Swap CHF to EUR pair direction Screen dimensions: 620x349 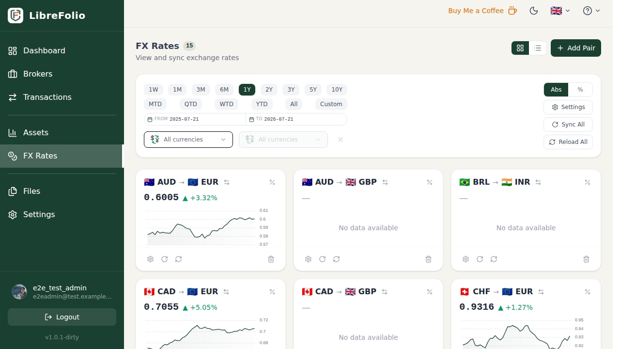(541, 292)
